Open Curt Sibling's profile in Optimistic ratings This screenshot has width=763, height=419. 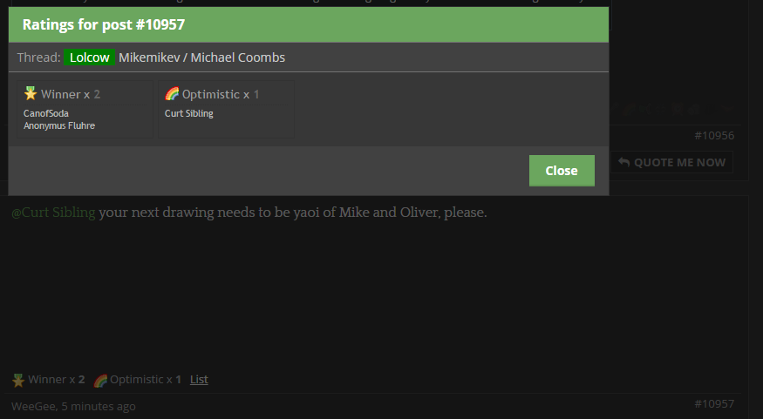pos(189,113)
